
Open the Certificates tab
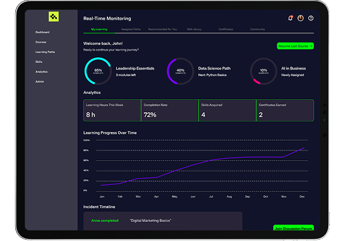click(x=226, y=29)
